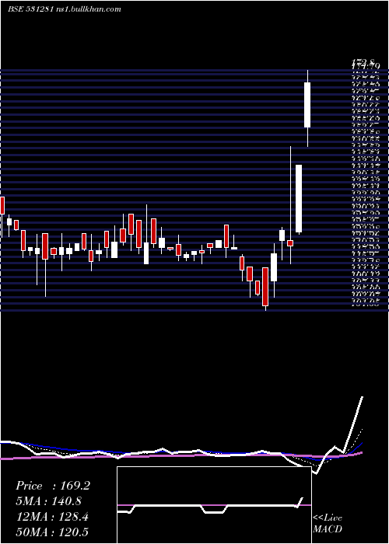
Task: Click inside the MACD histogram box
Action: click(x=214, y=505)
